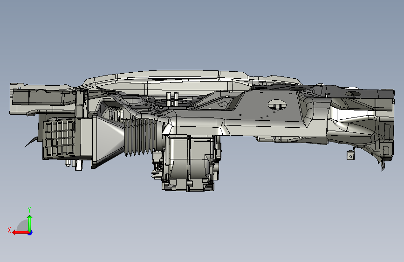Select the two vertical pipes on top center
Screen dimensions: 404x262
[x=172, y=99]
